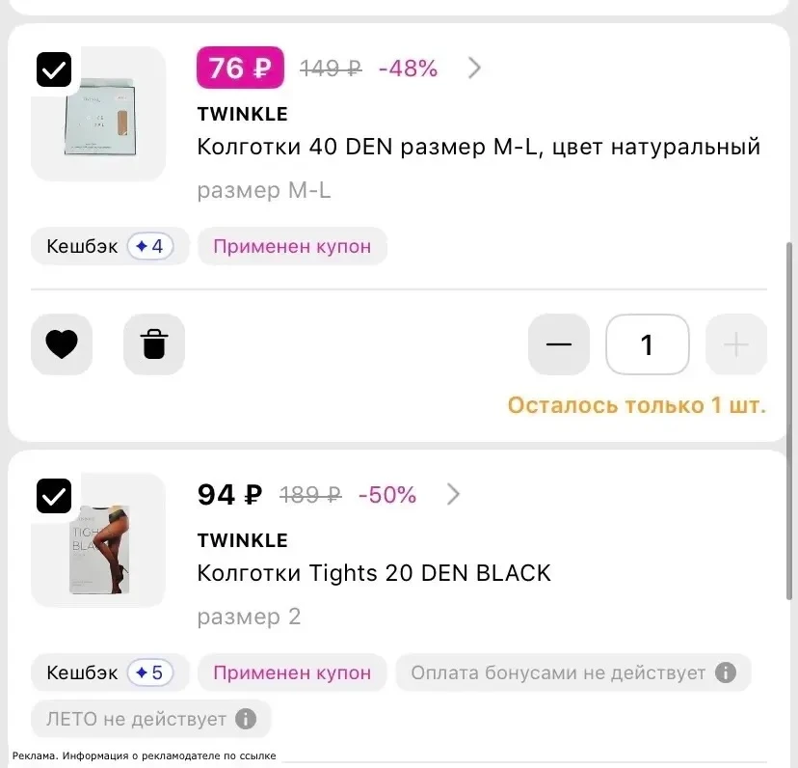
Task: Increase the quantity with the plus button
Action: [x=736, y=344]
